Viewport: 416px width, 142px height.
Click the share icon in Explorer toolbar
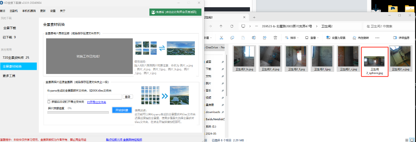(265, 38)
